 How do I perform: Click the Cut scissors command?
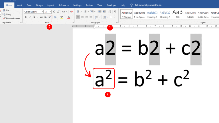click(x=6, y=10)
